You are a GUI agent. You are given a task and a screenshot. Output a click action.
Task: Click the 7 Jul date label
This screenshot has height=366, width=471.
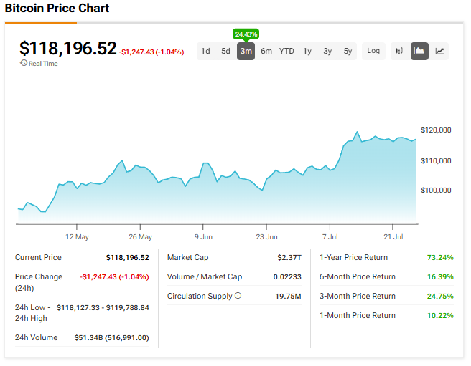coord(330,236)
